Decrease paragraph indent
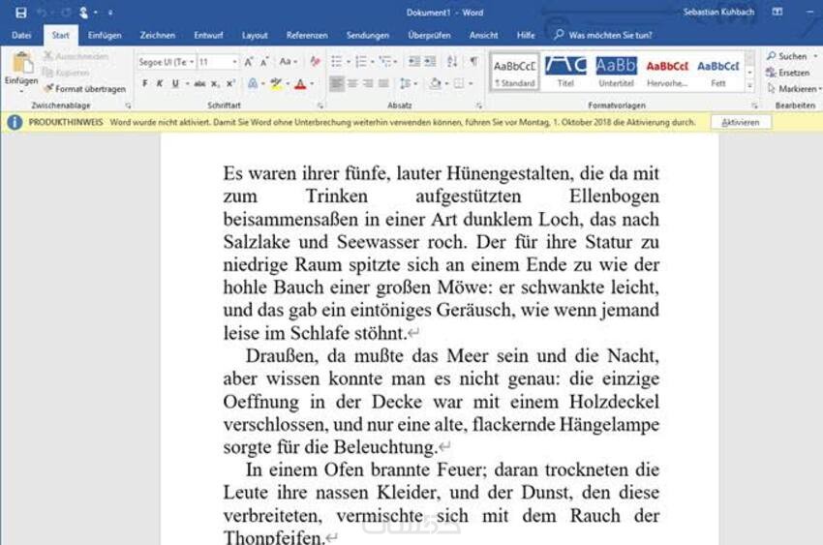 (414, 62)
